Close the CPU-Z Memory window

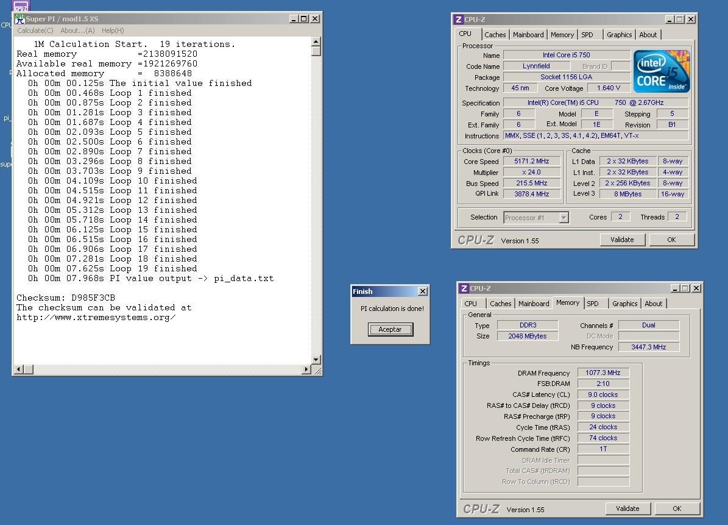click(696, 288)
